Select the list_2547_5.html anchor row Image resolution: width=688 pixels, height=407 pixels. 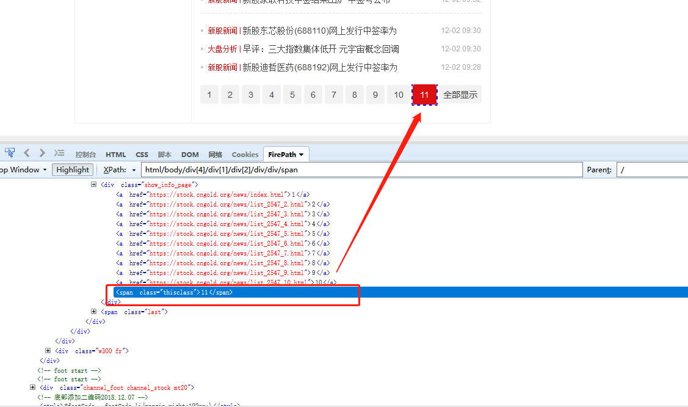click(223, 233)
